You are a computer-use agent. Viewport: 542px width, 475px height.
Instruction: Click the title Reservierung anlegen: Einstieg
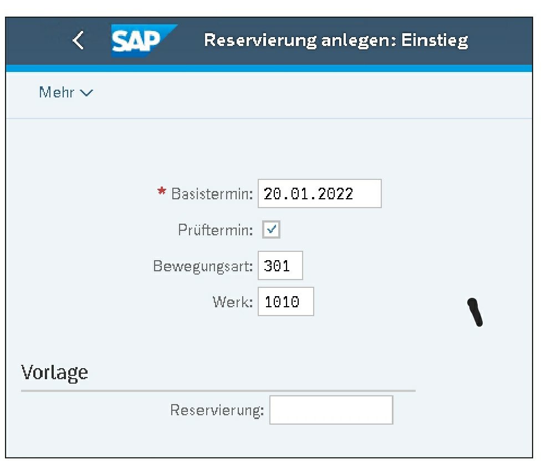point(336,40)
